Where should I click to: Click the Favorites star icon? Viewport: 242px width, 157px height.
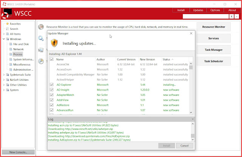coord(7,23)
